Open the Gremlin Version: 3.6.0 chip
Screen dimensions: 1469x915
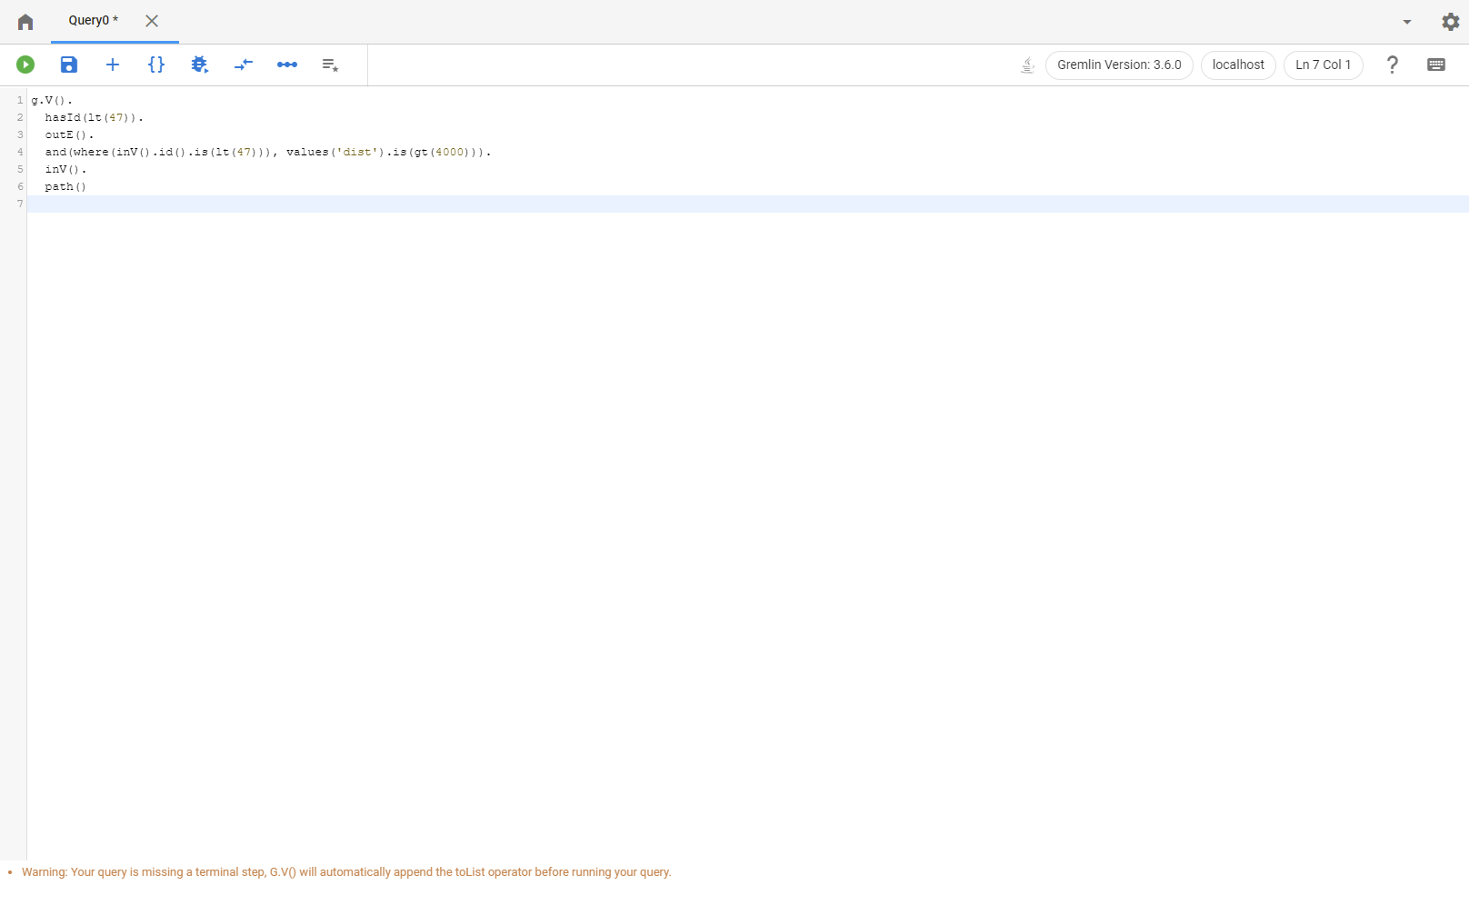tap(1119, 65)
